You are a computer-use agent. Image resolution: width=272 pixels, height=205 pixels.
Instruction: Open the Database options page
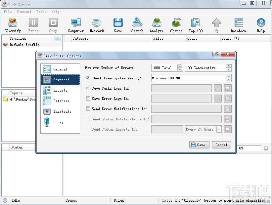click(60, 101)
